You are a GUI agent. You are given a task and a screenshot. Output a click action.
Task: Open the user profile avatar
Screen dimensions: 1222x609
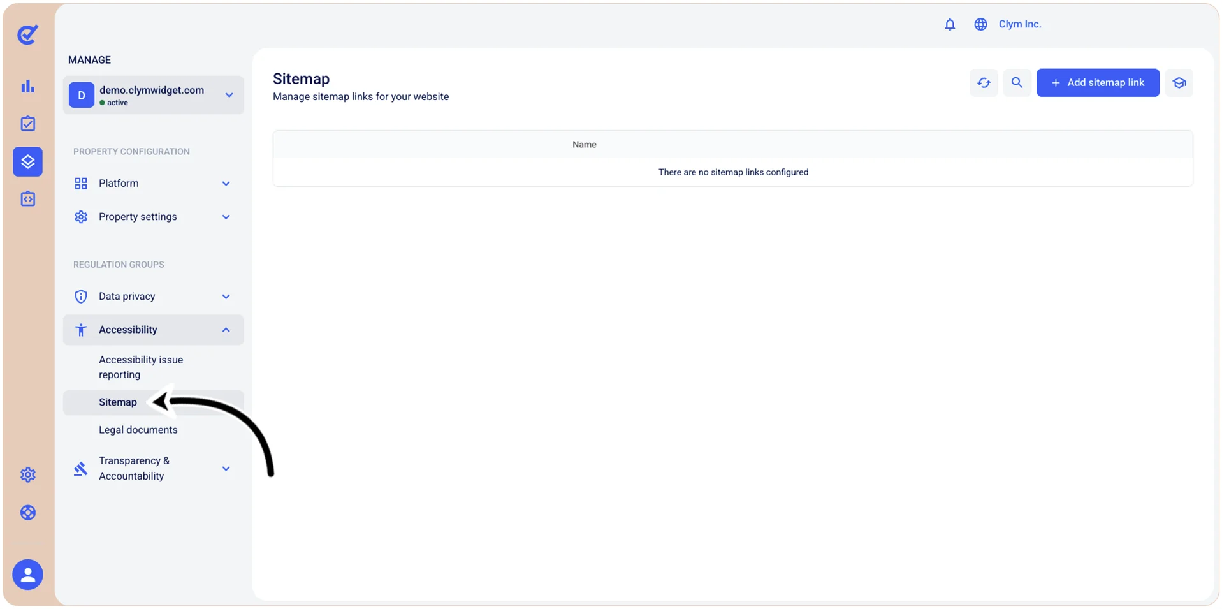[x=27, y=575]
